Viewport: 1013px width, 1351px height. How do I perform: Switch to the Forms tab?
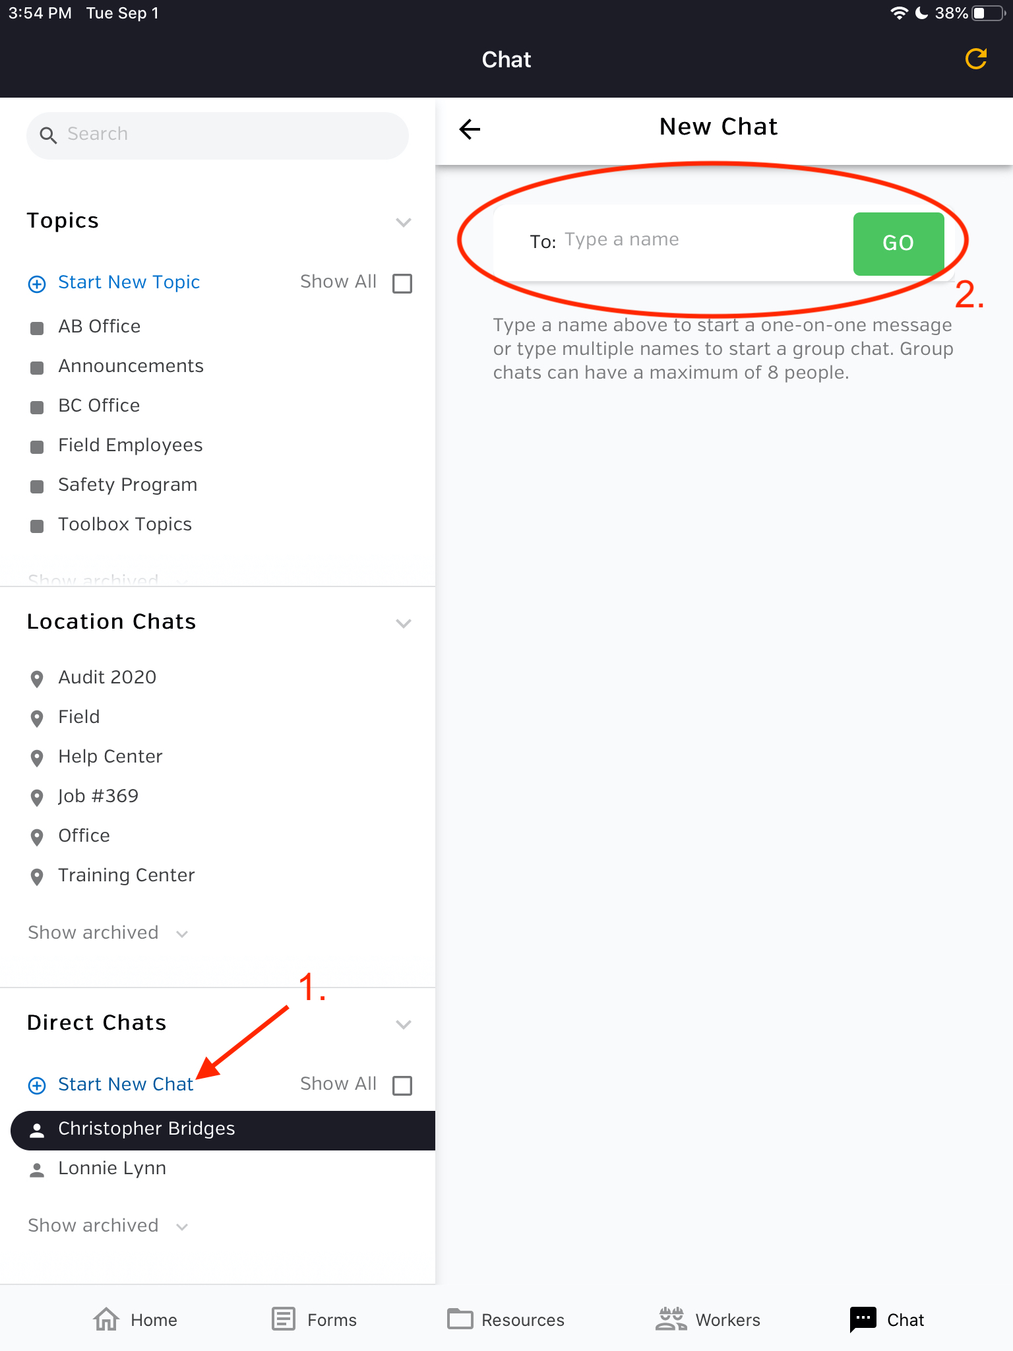(314, 1319)
